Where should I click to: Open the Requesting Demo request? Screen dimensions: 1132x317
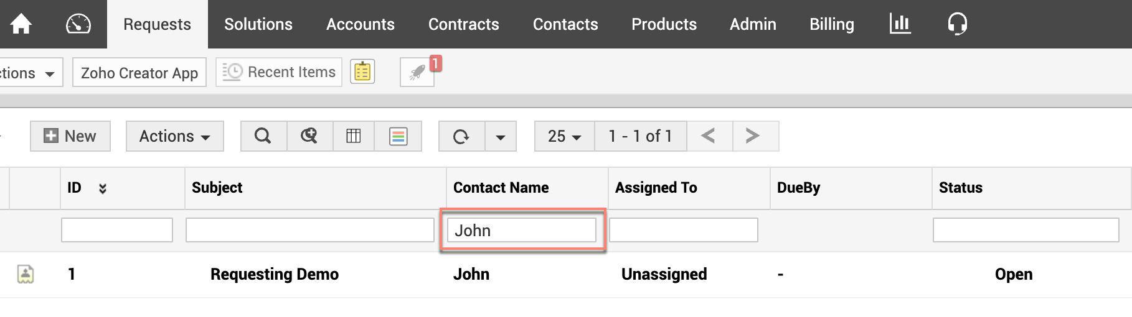(x=275, y=274)
